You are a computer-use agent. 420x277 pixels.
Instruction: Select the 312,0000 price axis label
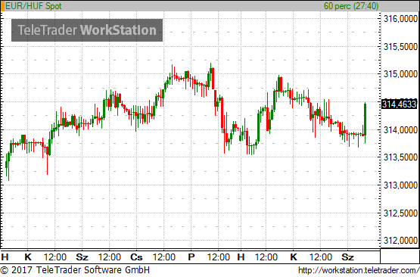pyautogui.click(x=400, y=241)
